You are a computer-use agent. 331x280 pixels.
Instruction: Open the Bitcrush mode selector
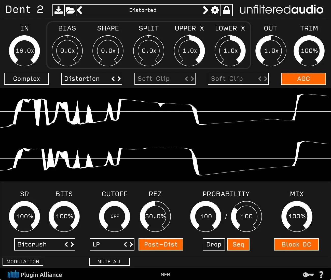(45, 244)
